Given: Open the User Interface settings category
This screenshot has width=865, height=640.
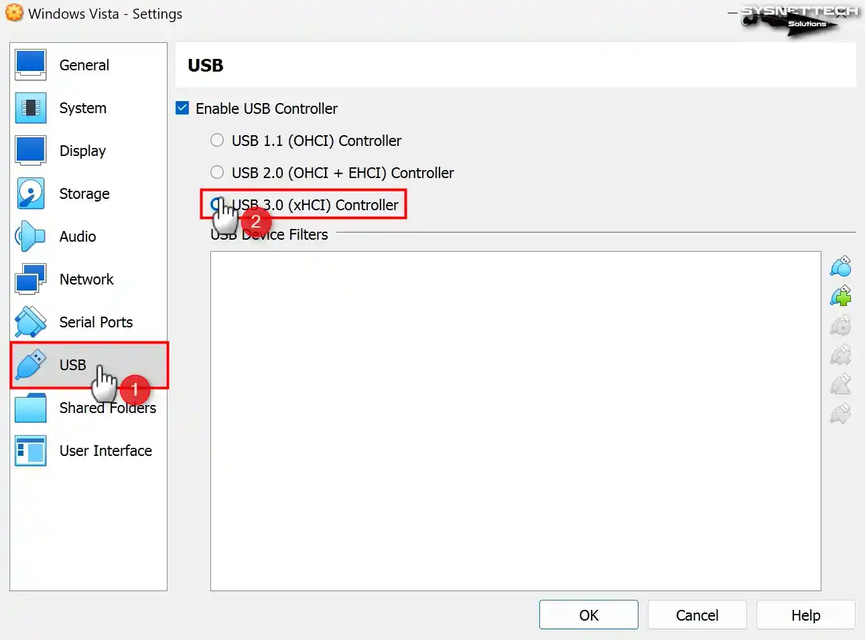Looking at the screenshot, I should 88,451.
